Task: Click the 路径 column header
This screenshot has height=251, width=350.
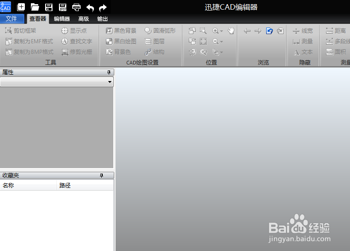Action: (85, 185)
